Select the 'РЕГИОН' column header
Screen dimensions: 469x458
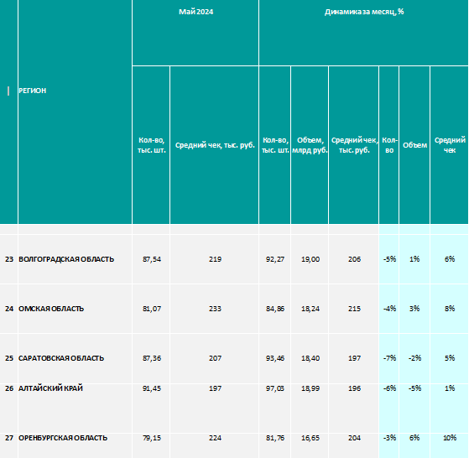click(x=75, y=112)
